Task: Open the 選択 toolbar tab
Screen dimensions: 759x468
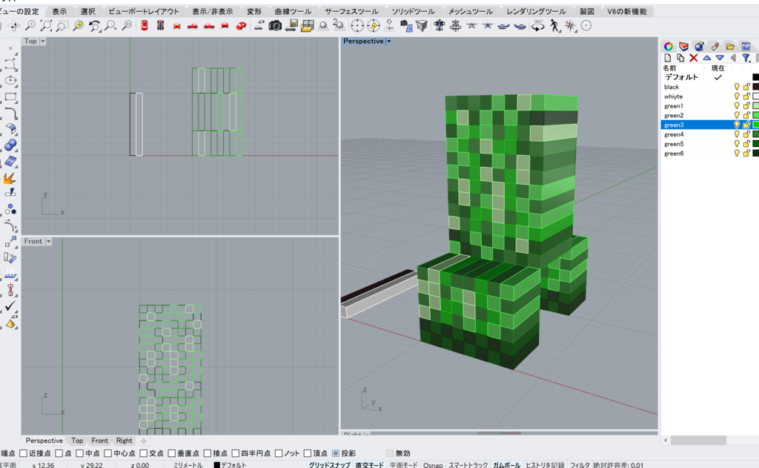Action: 87,11
